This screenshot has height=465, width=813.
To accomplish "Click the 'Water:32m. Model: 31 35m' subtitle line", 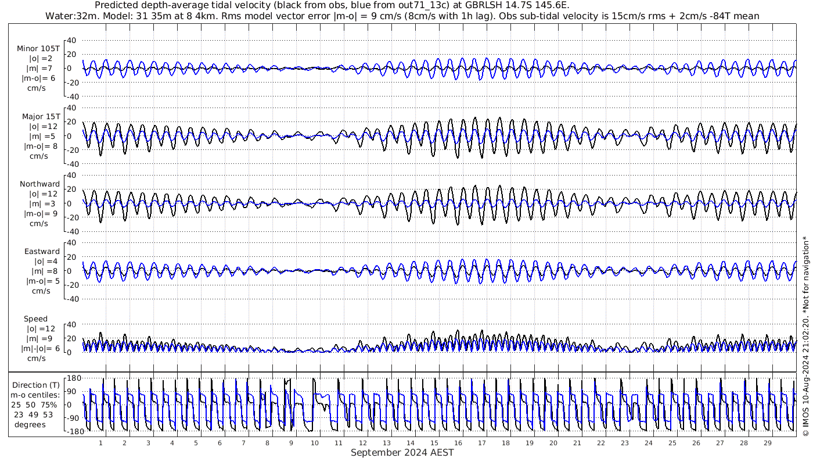I will 402,16.
